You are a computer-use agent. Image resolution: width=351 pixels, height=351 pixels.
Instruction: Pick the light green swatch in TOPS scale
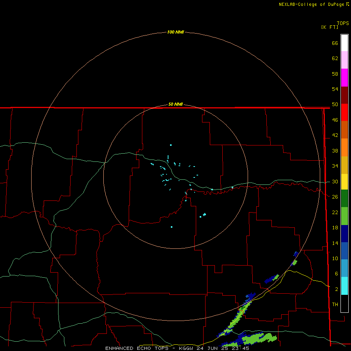(344, 216)
